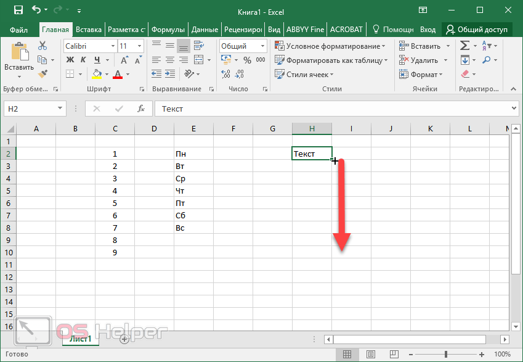
Task: Click the Cut scissors icon
Action: pos(43,46)
